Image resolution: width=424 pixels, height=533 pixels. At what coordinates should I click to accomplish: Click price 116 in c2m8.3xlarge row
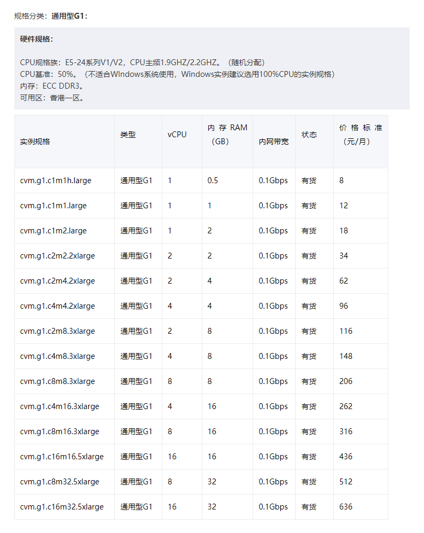click(346, 332)
